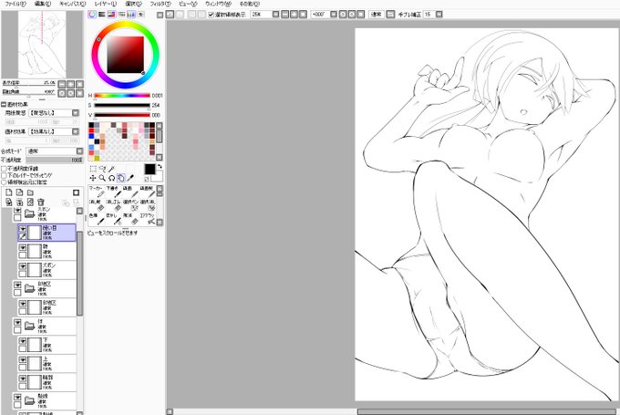Viewport: 620px width, 415px height.
Task: Open the フィルタ menu
Action: [x=160, y=4]
